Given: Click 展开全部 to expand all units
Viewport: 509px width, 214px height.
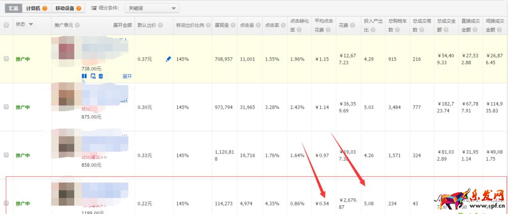Looking at the screenshot, I should (122, 25).
